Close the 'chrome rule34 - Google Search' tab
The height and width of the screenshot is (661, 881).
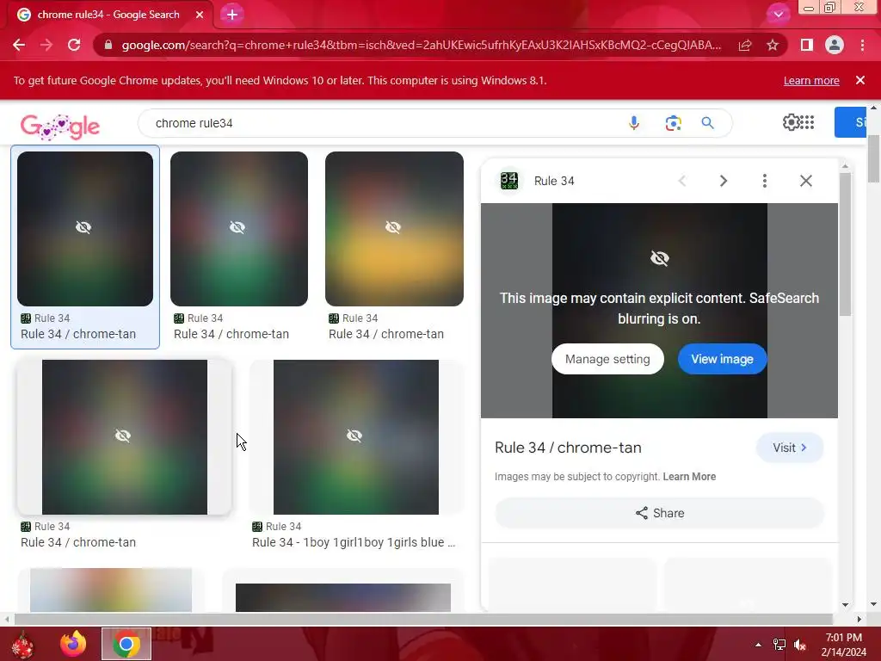tap(200, 15)
